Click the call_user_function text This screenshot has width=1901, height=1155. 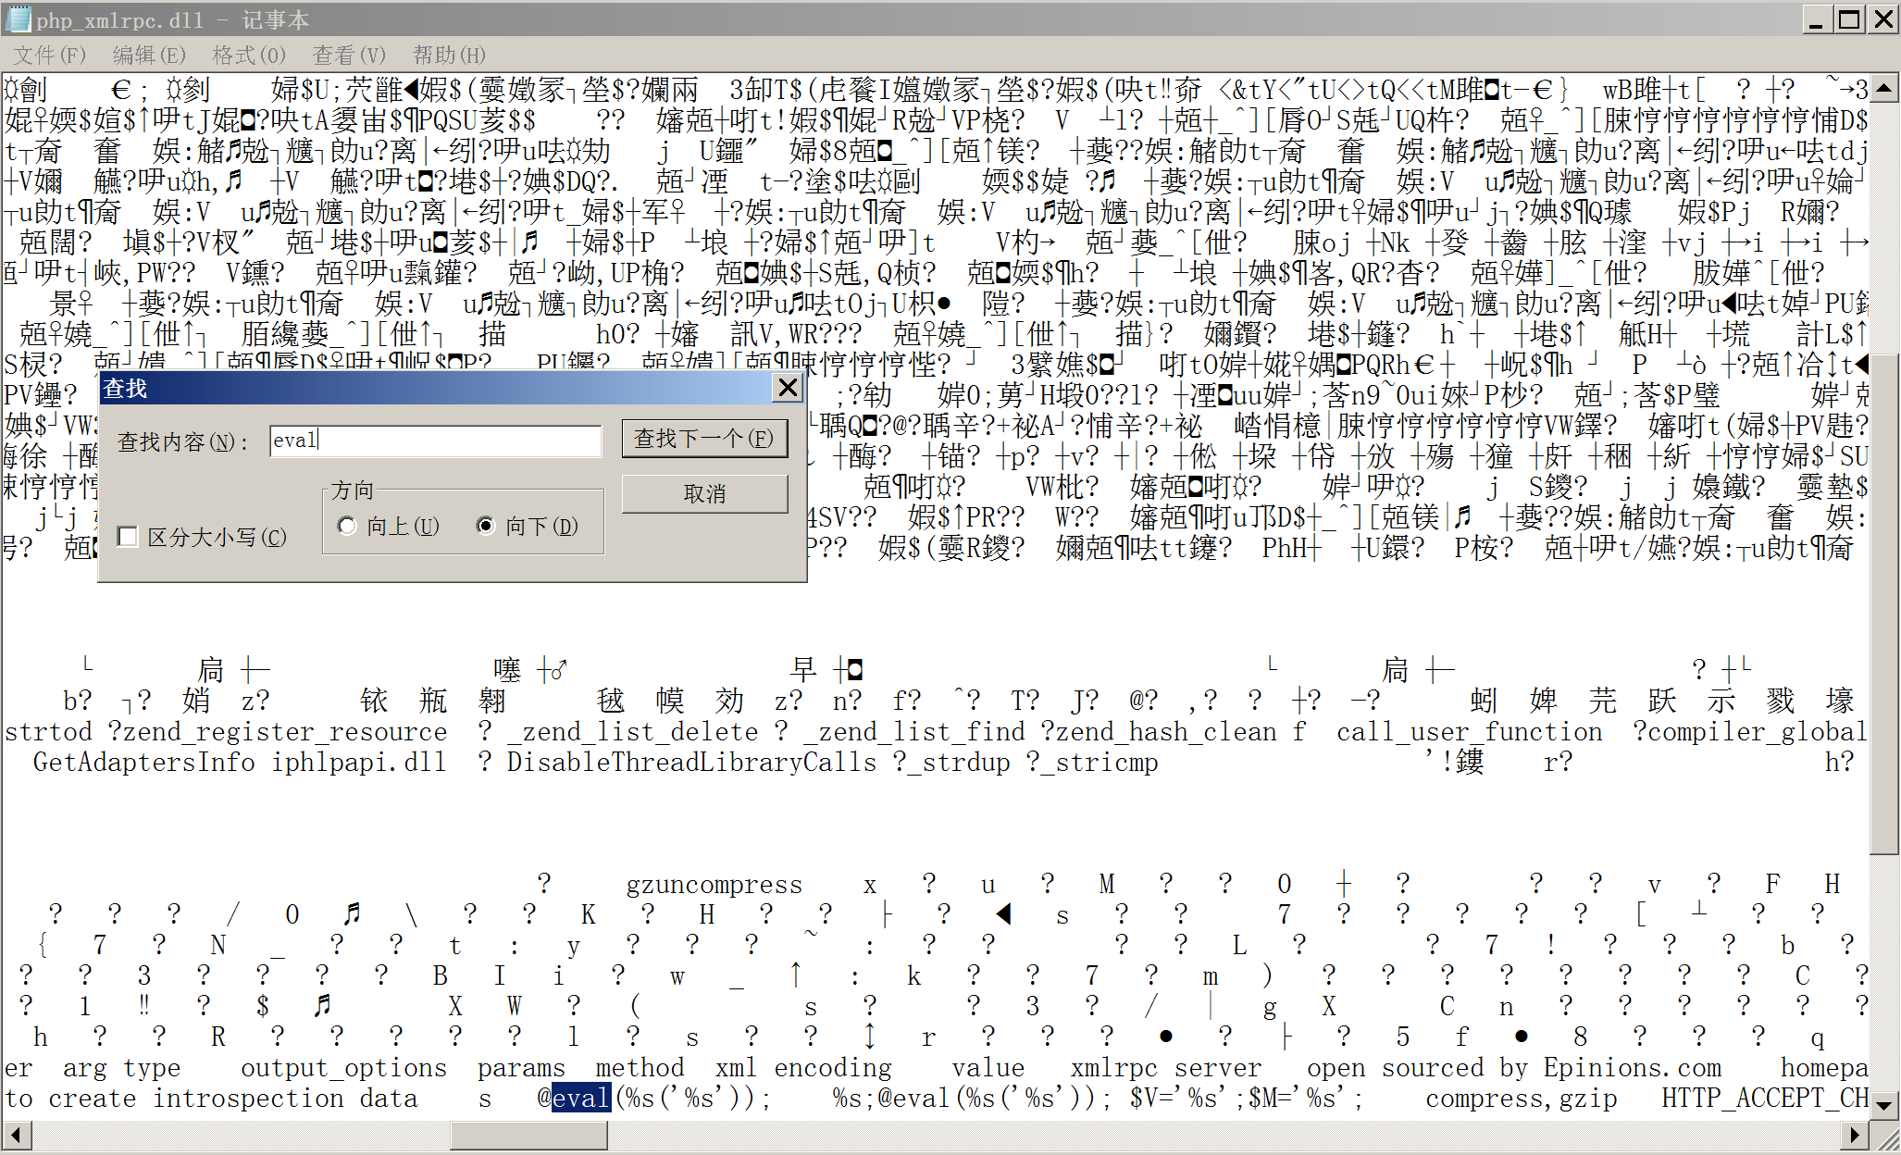[x=1470, y=731]
